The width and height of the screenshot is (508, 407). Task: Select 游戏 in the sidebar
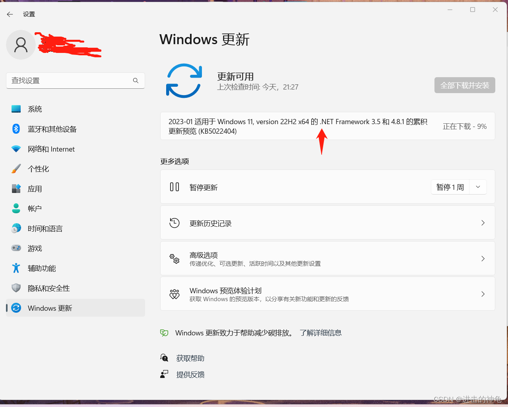pyautogui.click(x=76, y=248)
